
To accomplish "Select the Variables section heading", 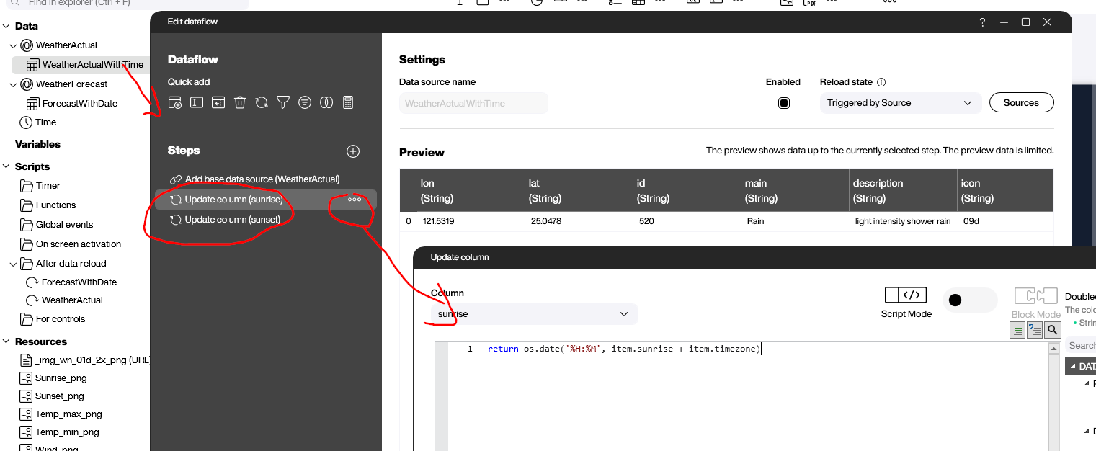I will point(37,145).
